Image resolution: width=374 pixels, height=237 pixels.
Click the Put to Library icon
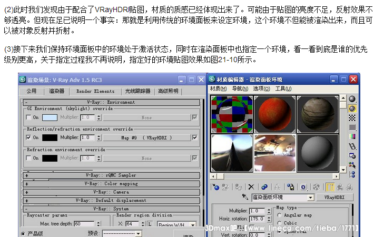pos(290,187)
